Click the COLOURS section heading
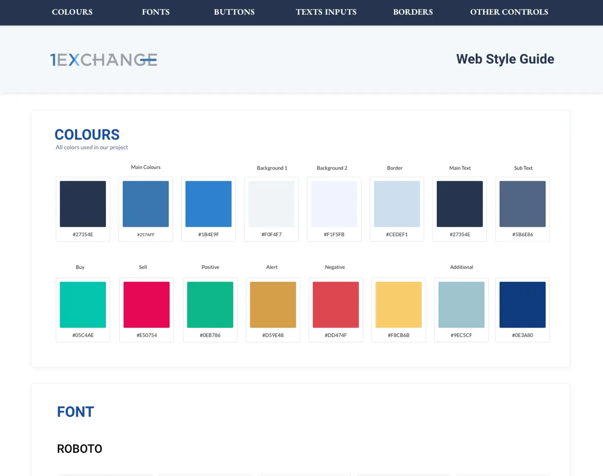This screenshot has width=603, height=476. (x=87, y=135)
